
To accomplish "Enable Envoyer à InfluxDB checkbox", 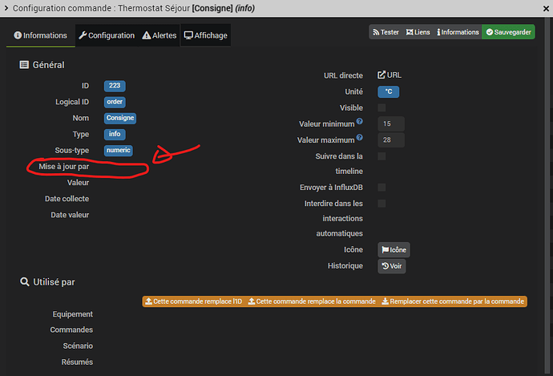I will 381,188.
